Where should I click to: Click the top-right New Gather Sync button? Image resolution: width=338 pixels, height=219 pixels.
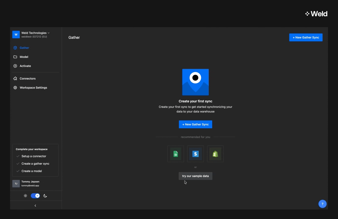[x=306, y=38]
